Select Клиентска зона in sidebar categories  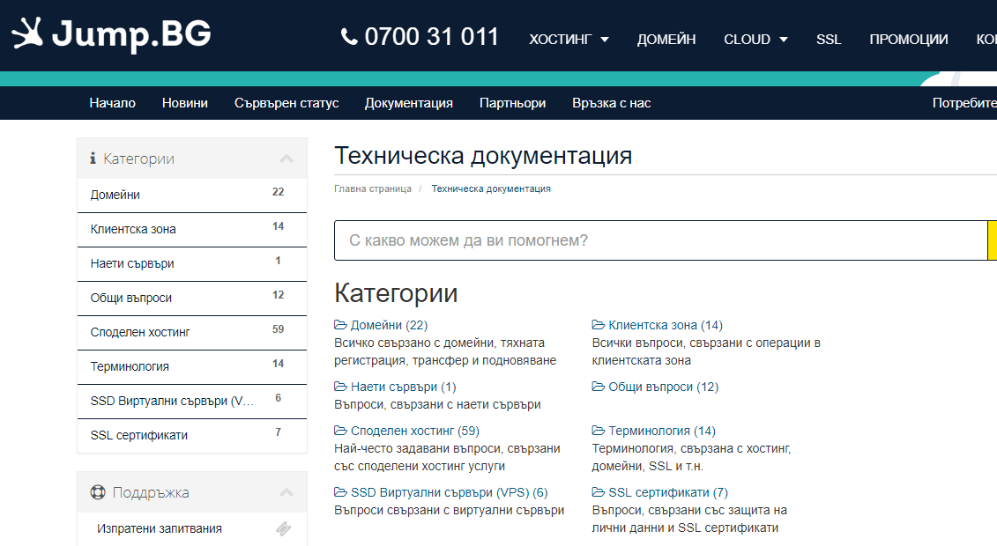click(x=192, y=229)
